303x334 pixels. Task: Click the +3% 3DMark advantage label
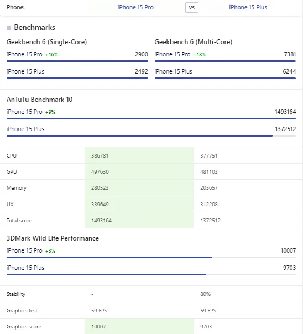50,251
